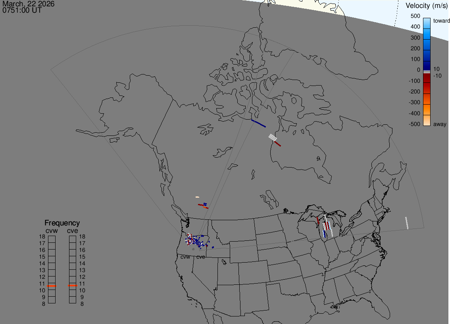The image size is (450, 324).
Task: Click the 'cve' radar label on the map
Action: click(201, 257)
